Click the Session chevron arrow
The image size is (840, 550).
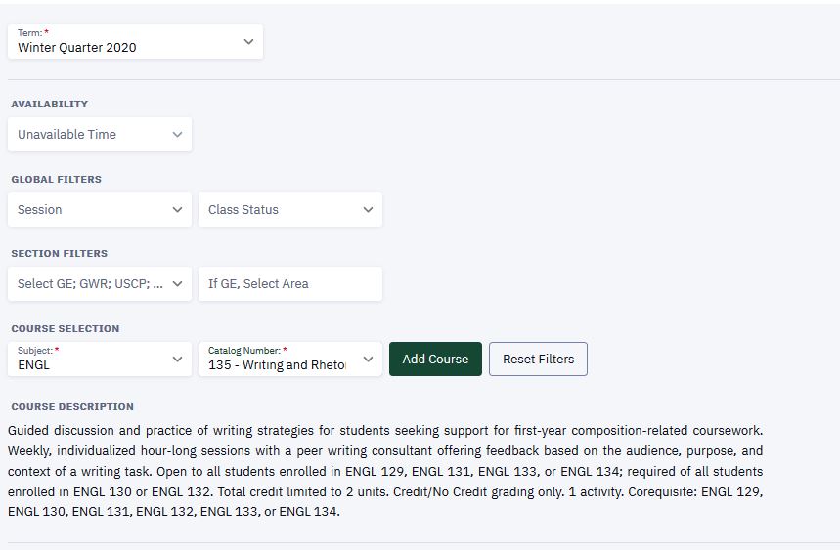177,210
